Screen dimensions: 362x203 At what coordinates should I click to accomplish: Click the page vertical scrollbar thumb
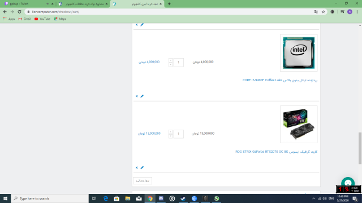[x=360, y=148]
